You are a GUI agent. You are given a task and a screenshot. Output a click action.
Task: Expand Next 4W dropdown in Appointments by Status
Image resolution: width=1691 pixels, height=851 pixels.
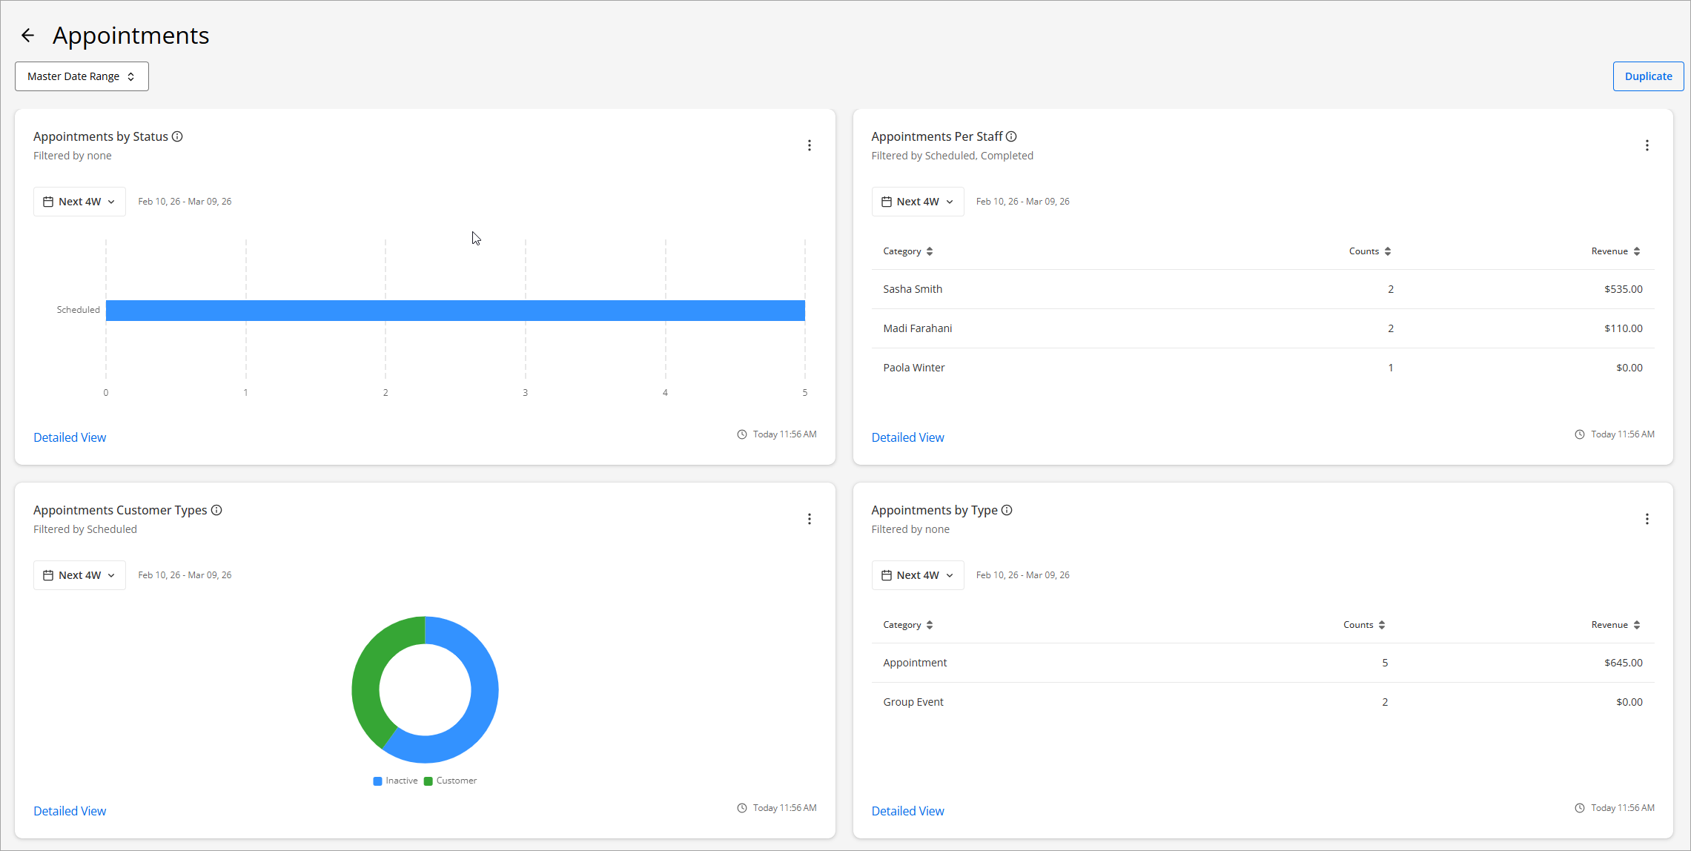pos(79,202)
